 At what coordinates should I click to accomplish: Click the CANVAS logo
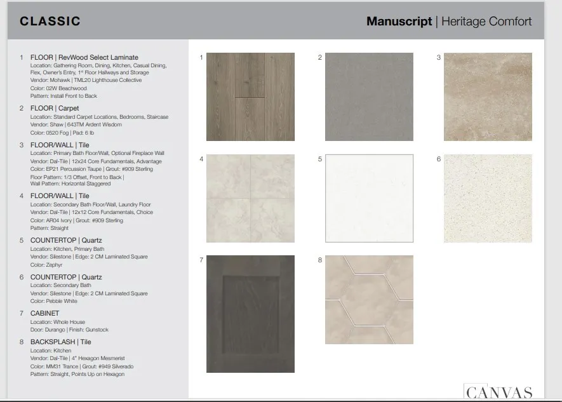click(498, 392)
